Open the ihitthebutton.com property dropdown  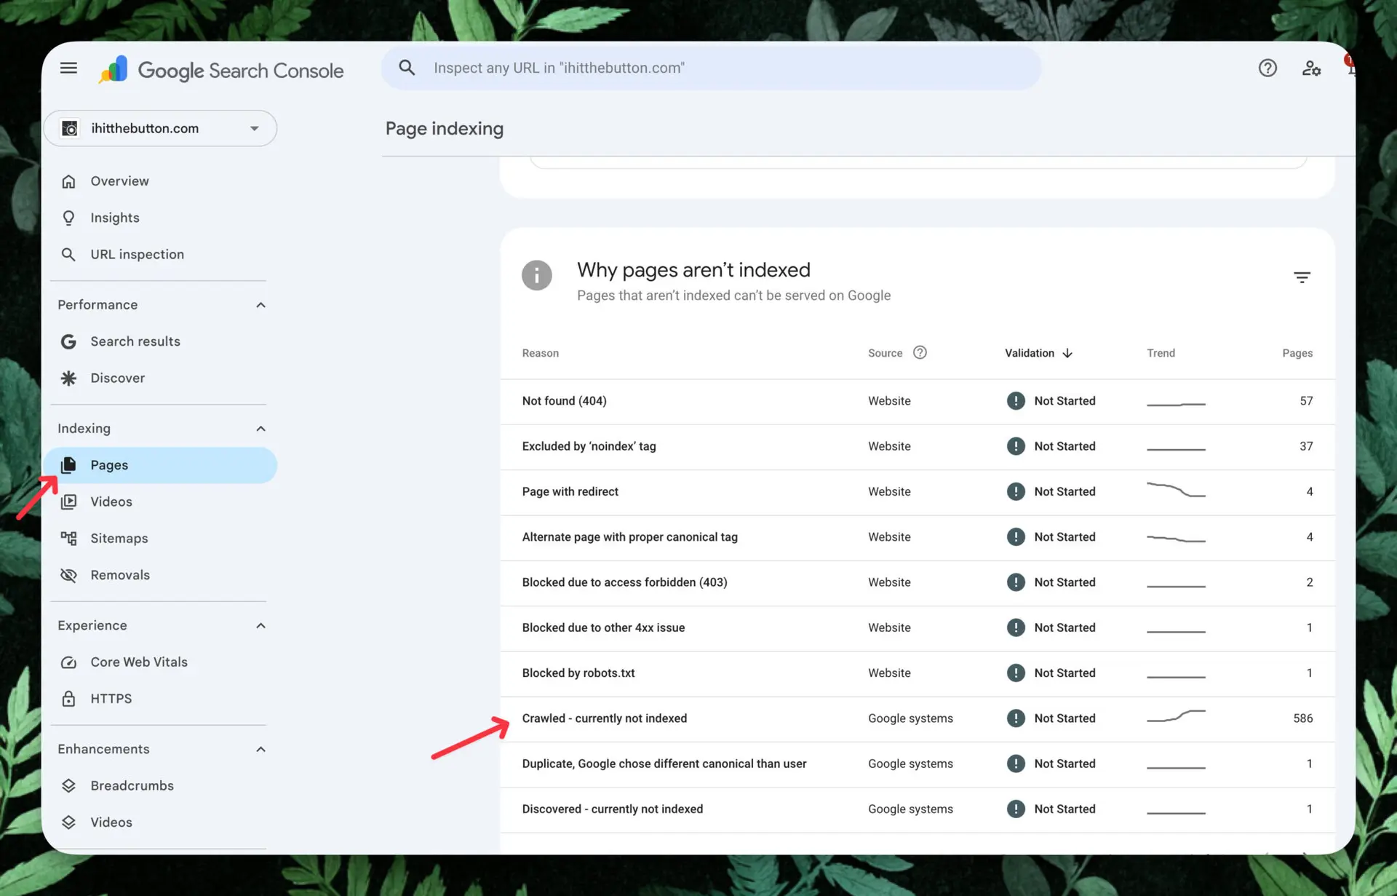coord(160,129)
